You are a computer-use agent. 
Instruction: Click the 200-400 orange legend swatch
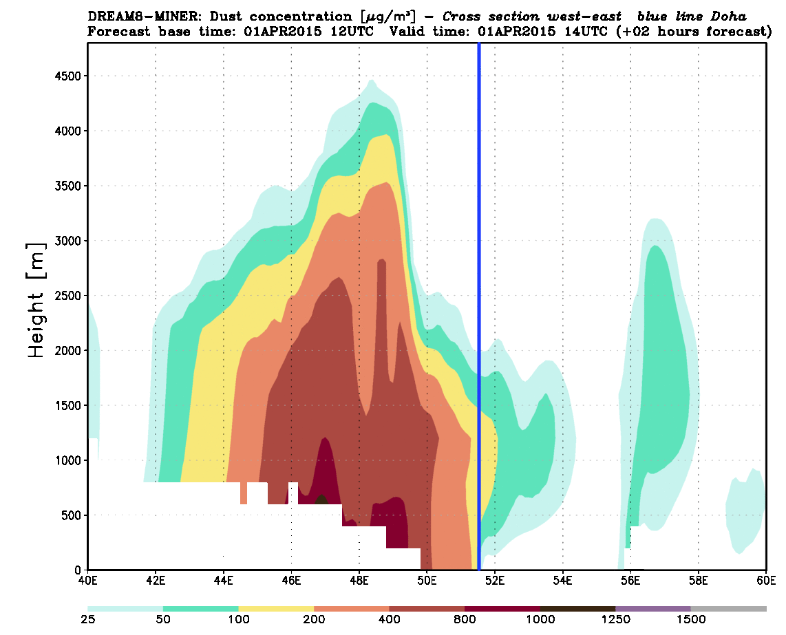(x=352, y=608)
